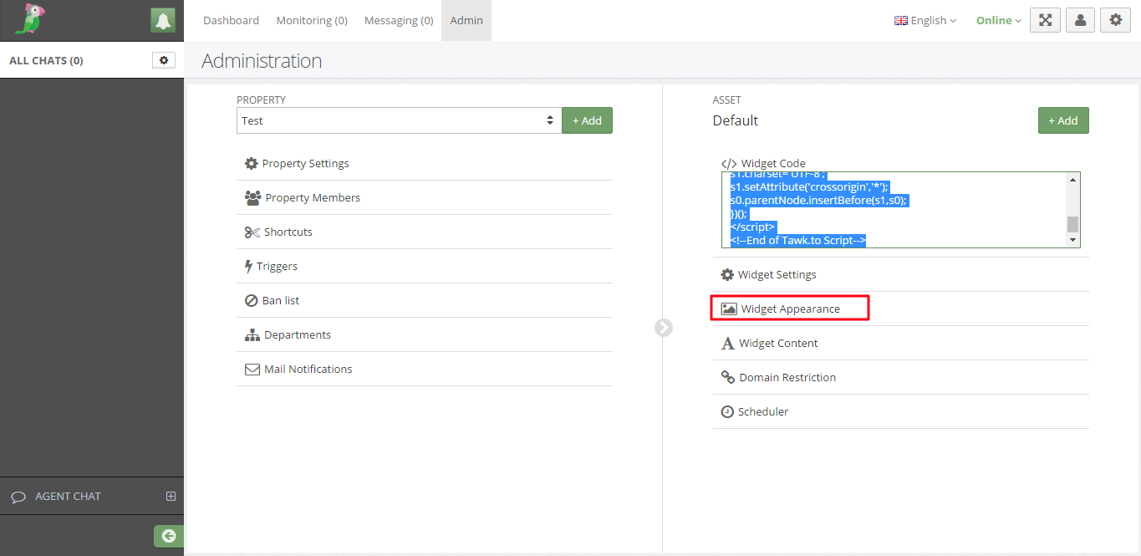
Task: Click the Property + Add button
Action: pos(587,120)
